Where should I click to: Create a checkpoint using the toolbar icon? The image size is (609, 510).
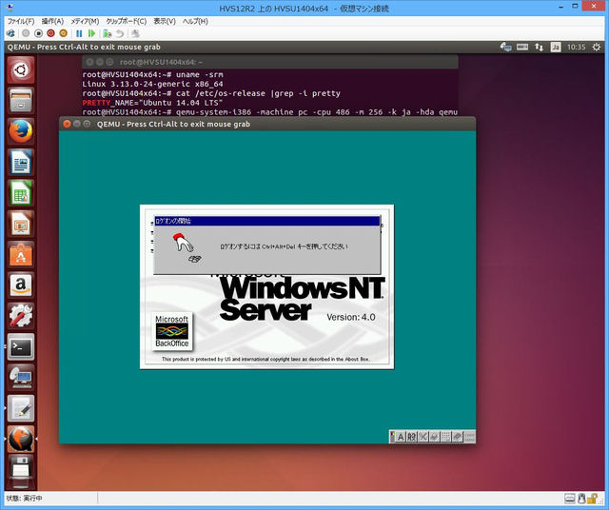pos(108,34)
